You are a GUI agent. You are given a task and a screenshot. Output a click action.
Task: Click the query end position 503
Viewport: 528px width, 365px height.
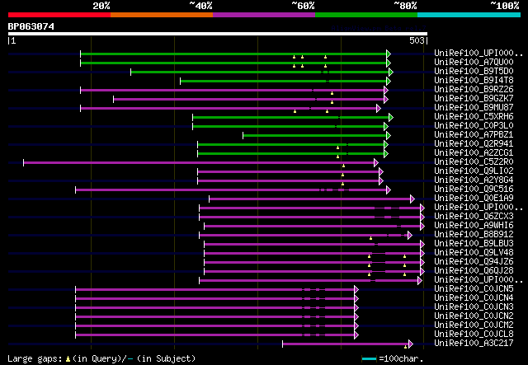tap(417, 40)
